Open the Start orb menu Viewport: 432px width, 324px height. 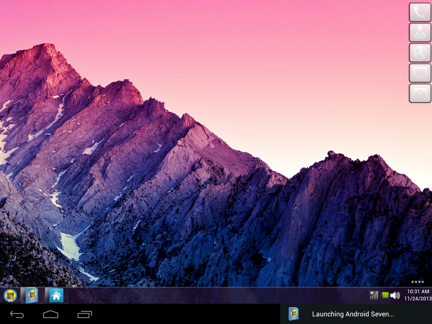click(10, 296)
